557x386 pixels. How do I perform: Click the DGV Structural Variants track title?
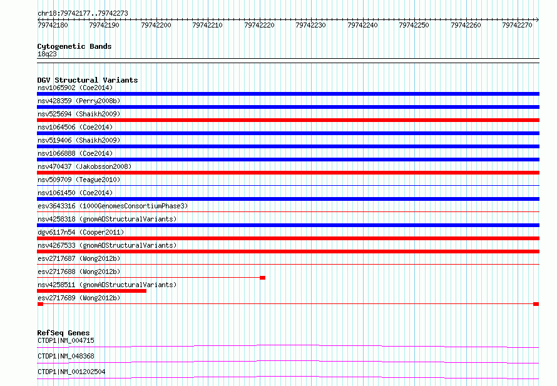(88, 80)
